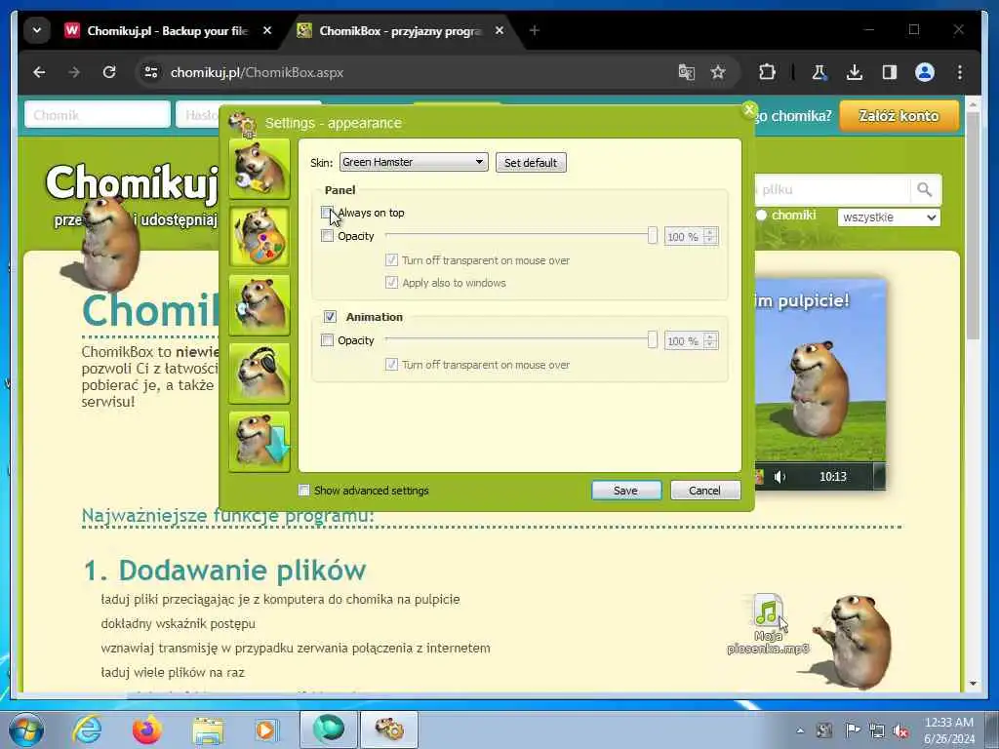
Task: Click the volume icon in system tray
Action: click(900, 730)
